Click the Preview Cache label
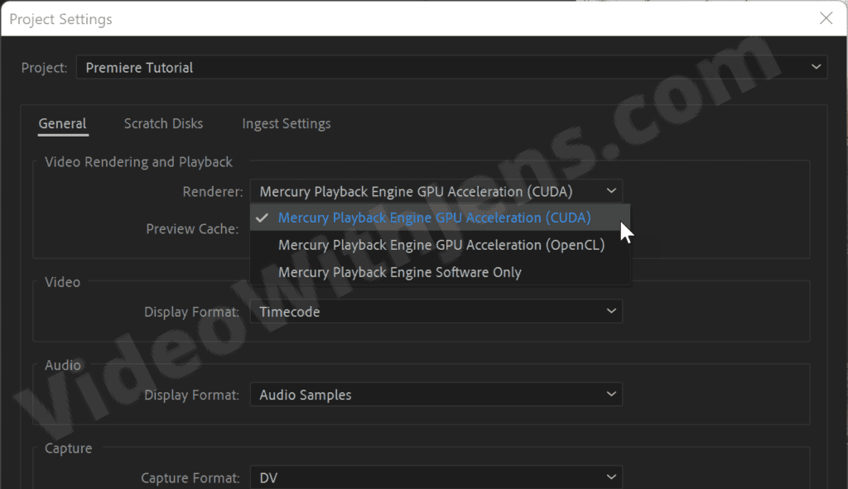 (x=192, y=229)
